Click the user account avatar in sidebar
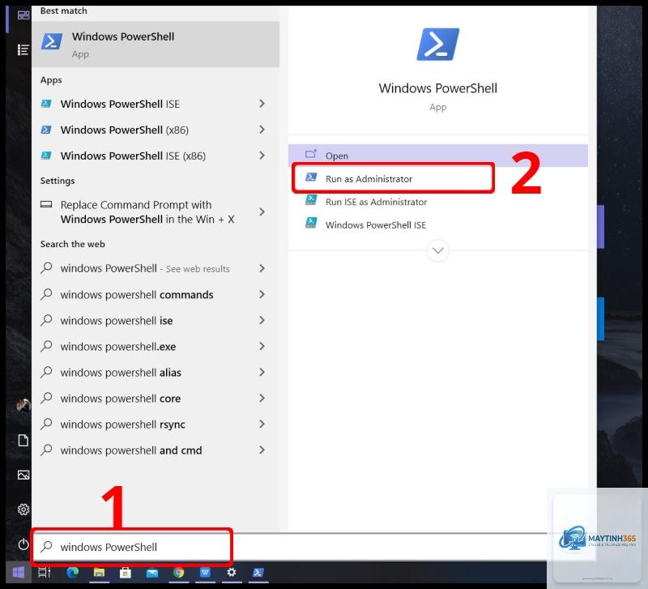Image resolution: width=648 pixels, height=589 pixels. pyautogui.click(x=23, y=405)
